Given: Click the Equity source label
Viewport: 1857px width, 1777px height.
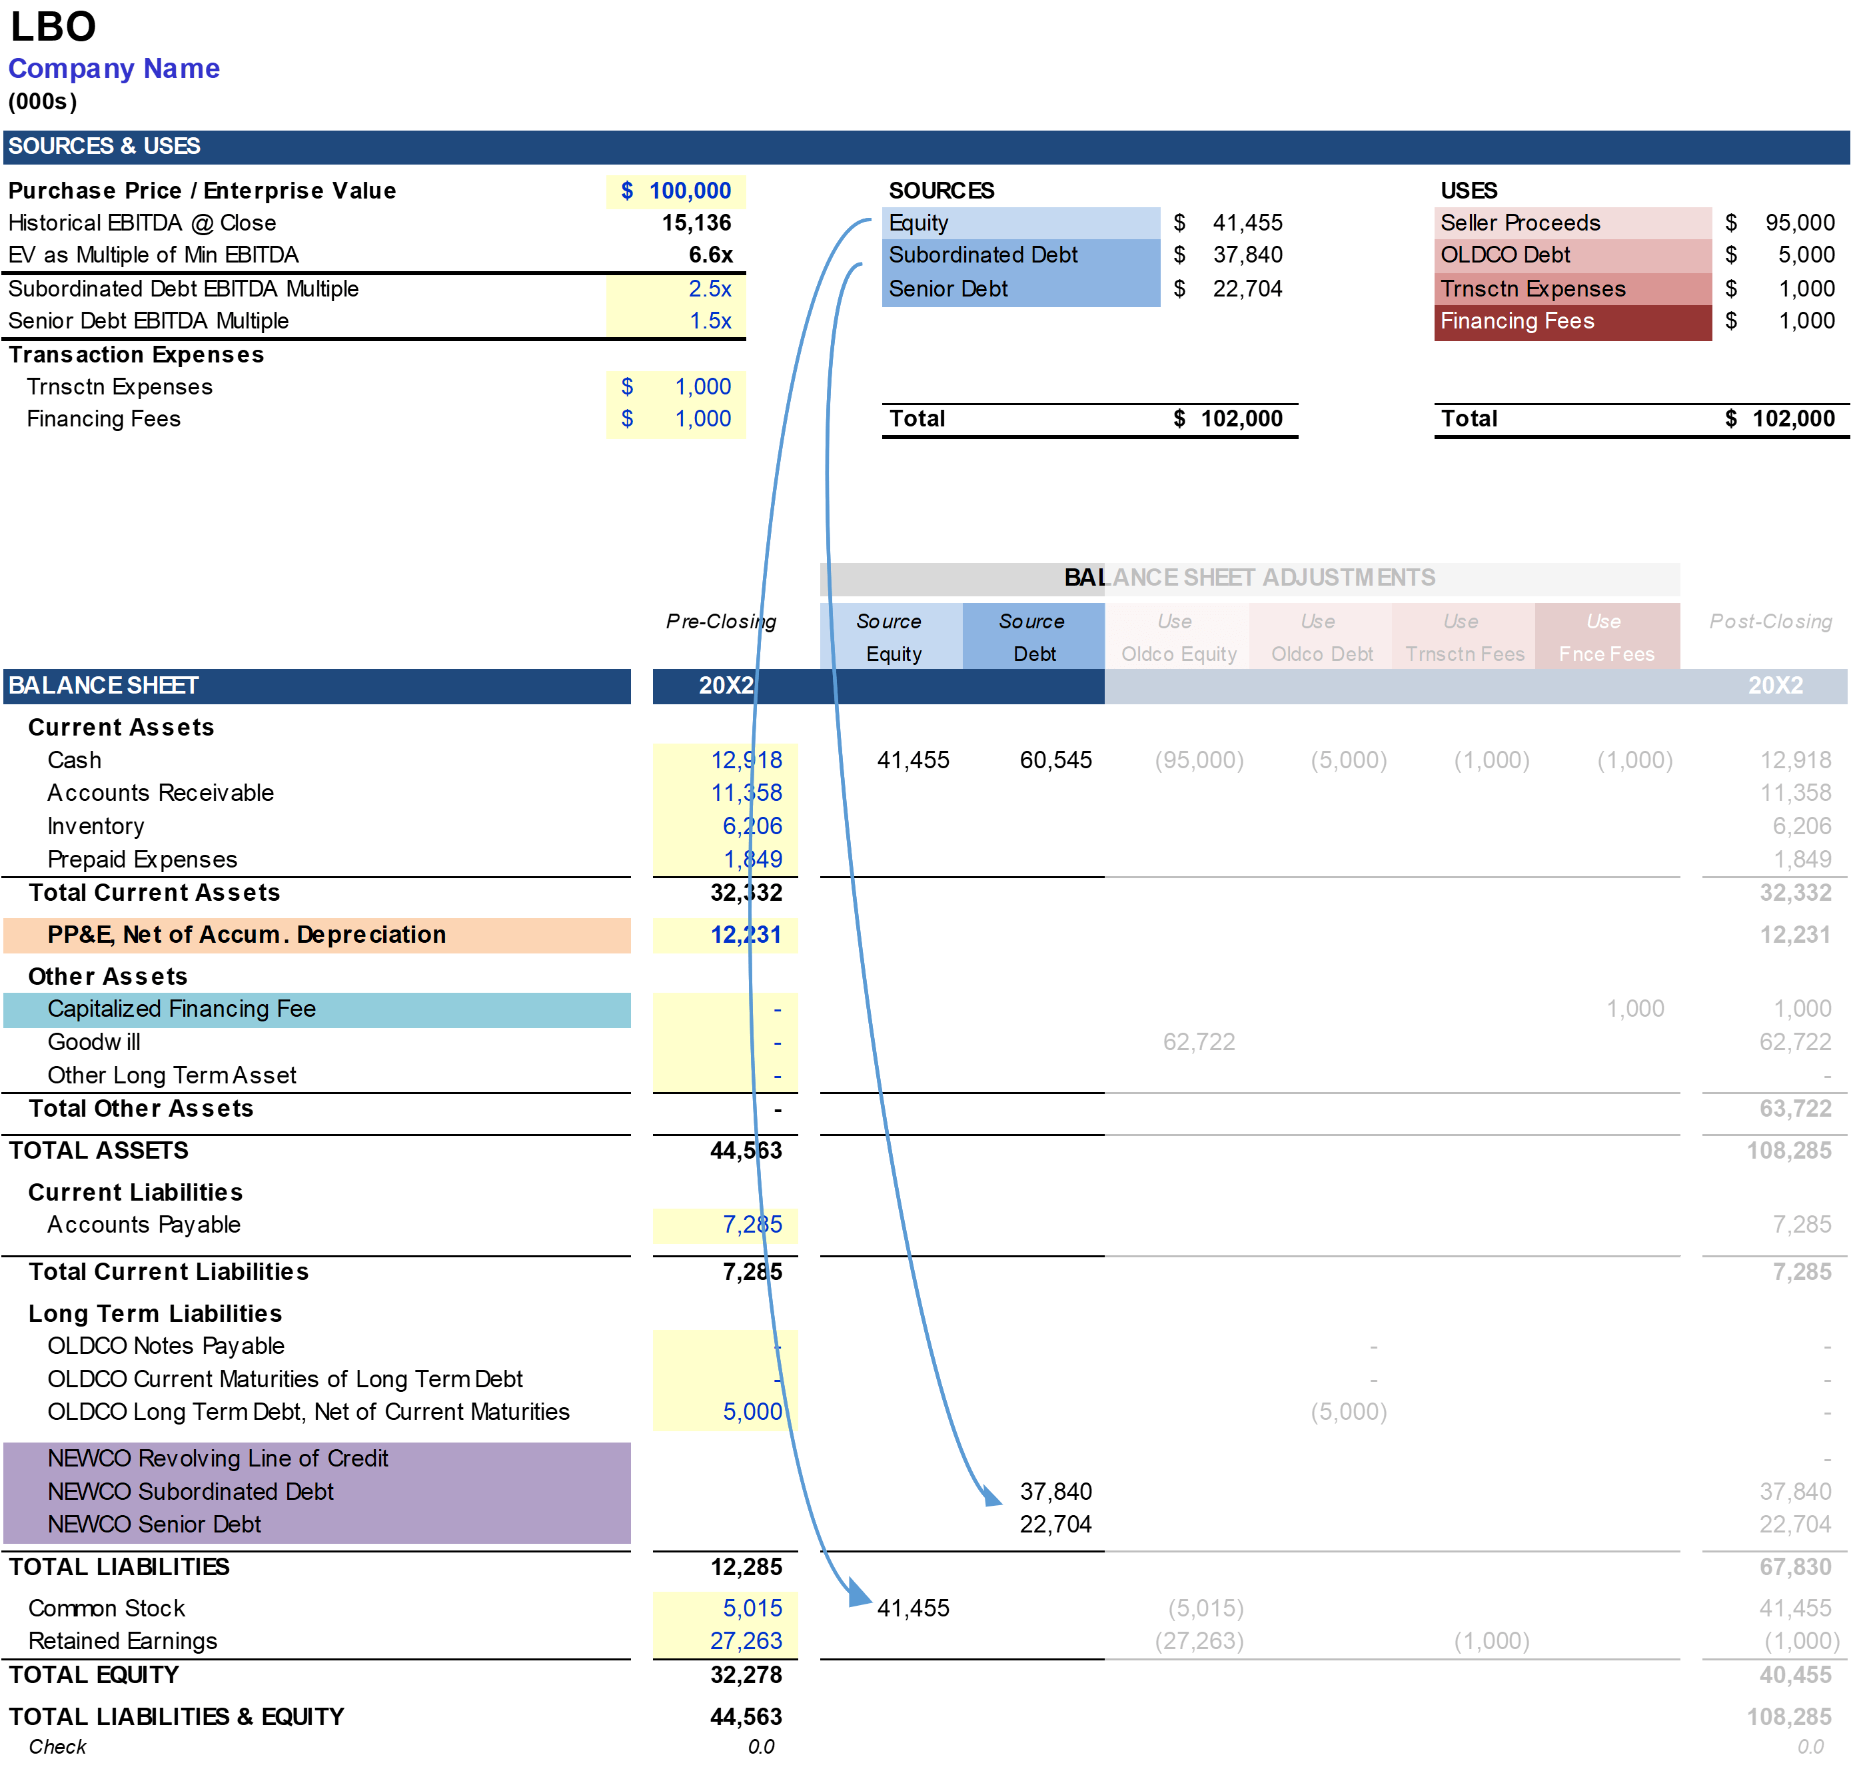Looking at the screenshot, I should coord(1020,223).
